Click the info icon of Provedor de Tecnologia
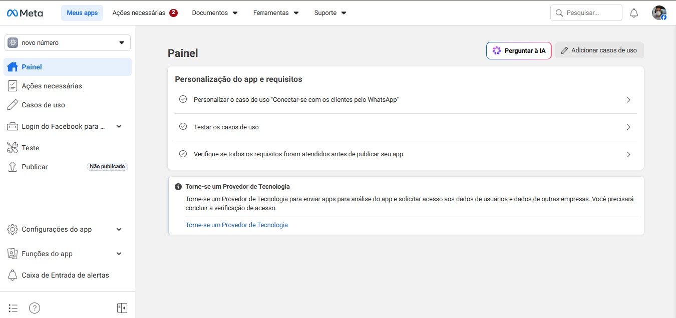Image resolution: width=676 pixels, height=318 pixels. click(x=178, y=187)
